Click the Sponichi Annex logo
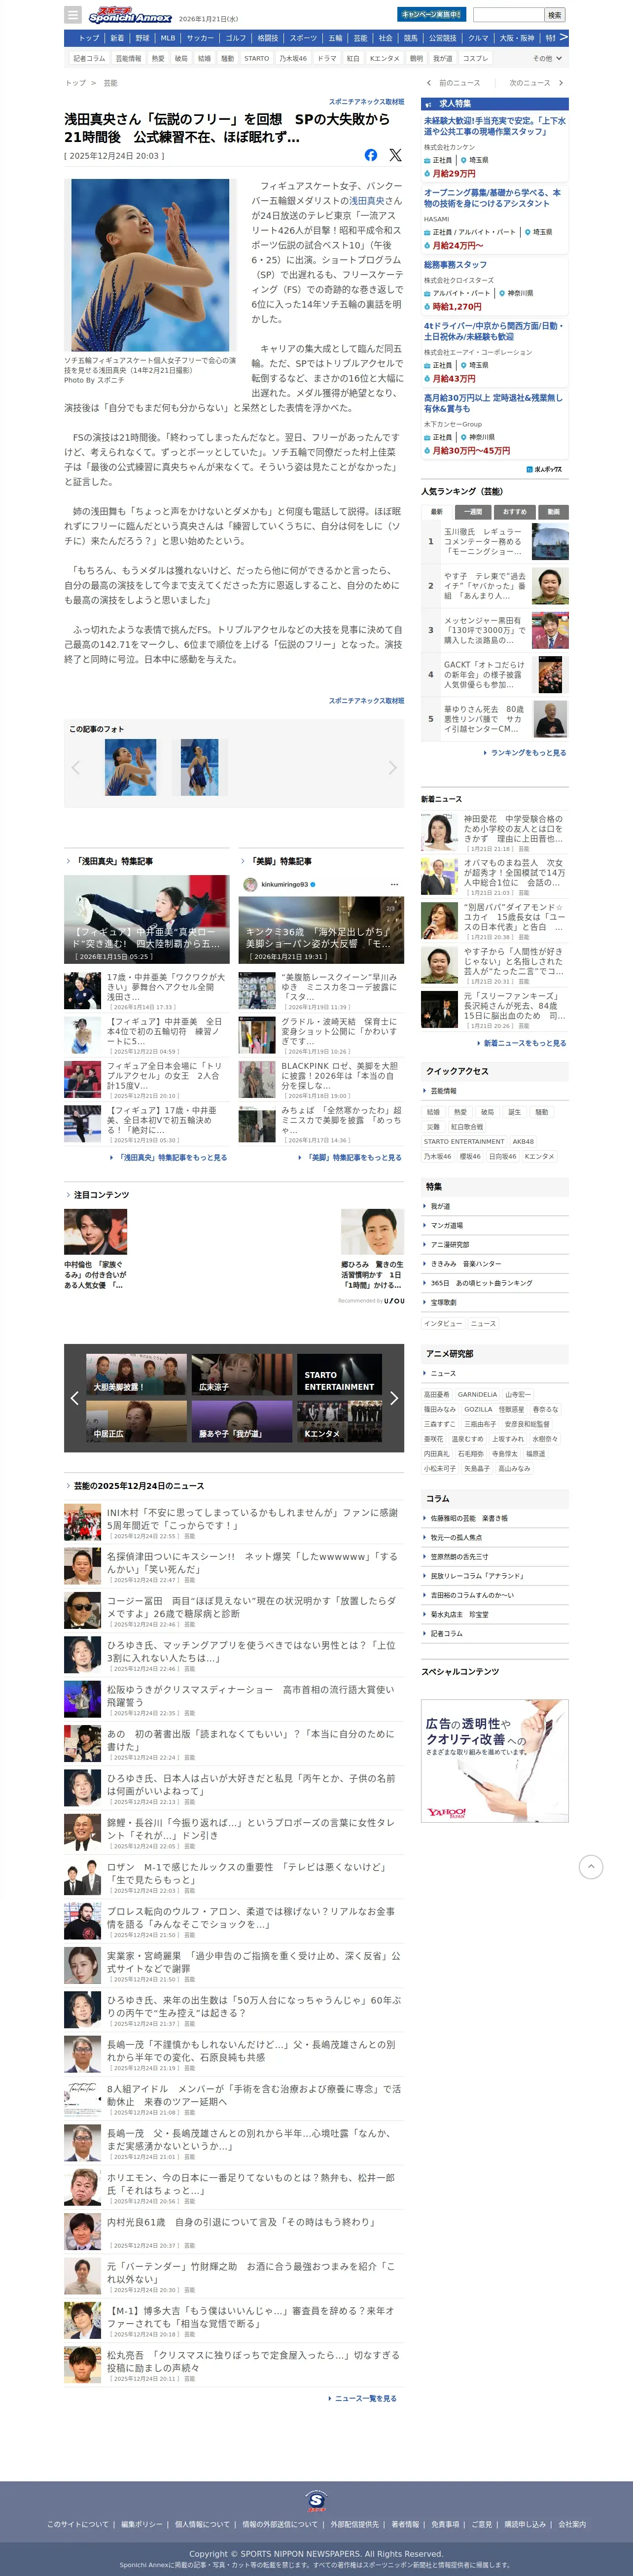Viewport: 633px width, 2576px height. pos(130,16)
